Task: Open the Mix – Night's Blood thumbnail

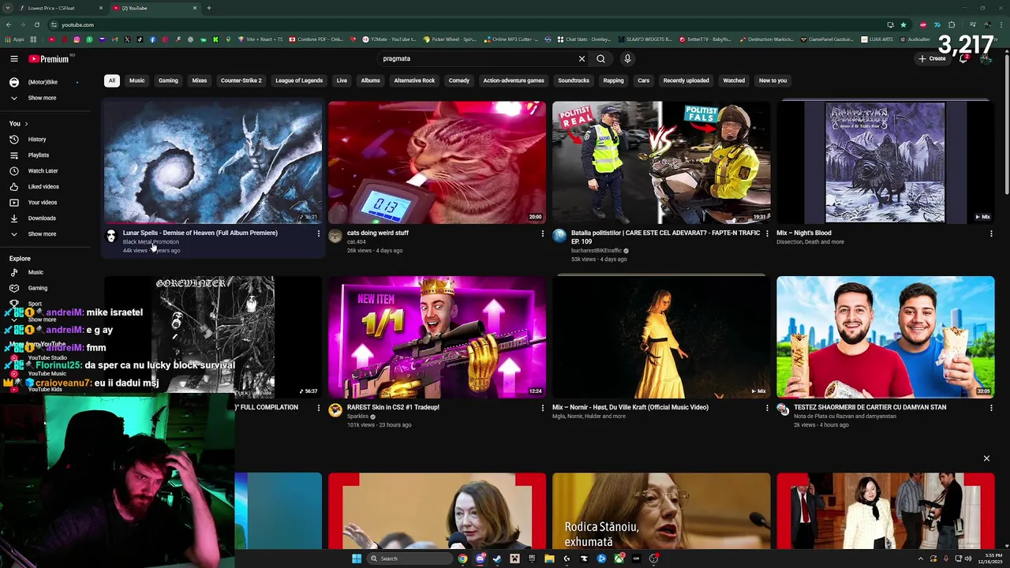Action: [x=885, y=163]
